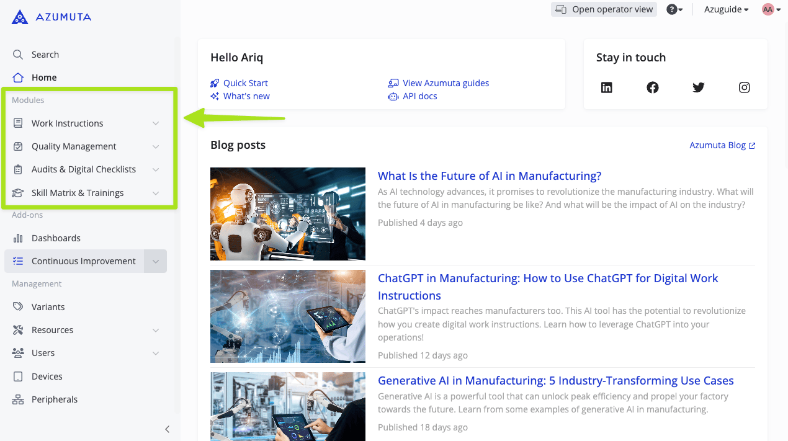788x441 pixels.
Task: Go to Dashboards in sidebar
Action: pos(56,238)
